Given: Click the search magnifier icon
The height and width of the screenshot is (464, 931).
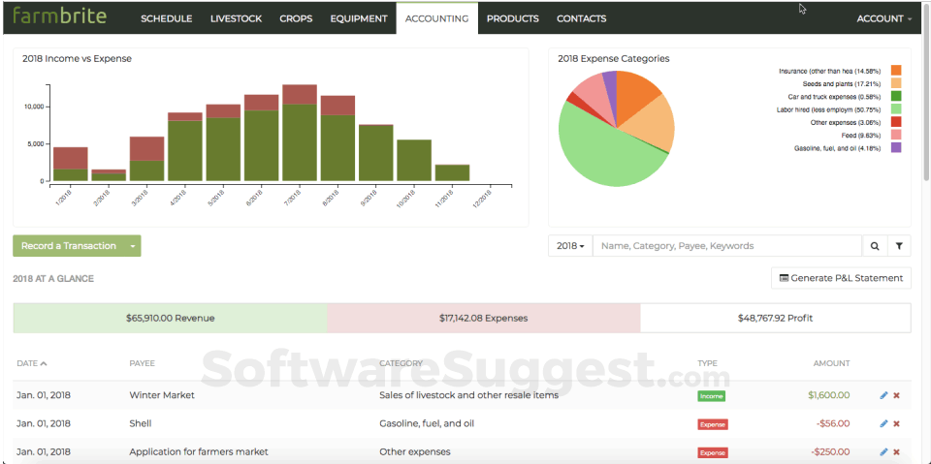Looking at the screenshot, I should click(875, 246).
